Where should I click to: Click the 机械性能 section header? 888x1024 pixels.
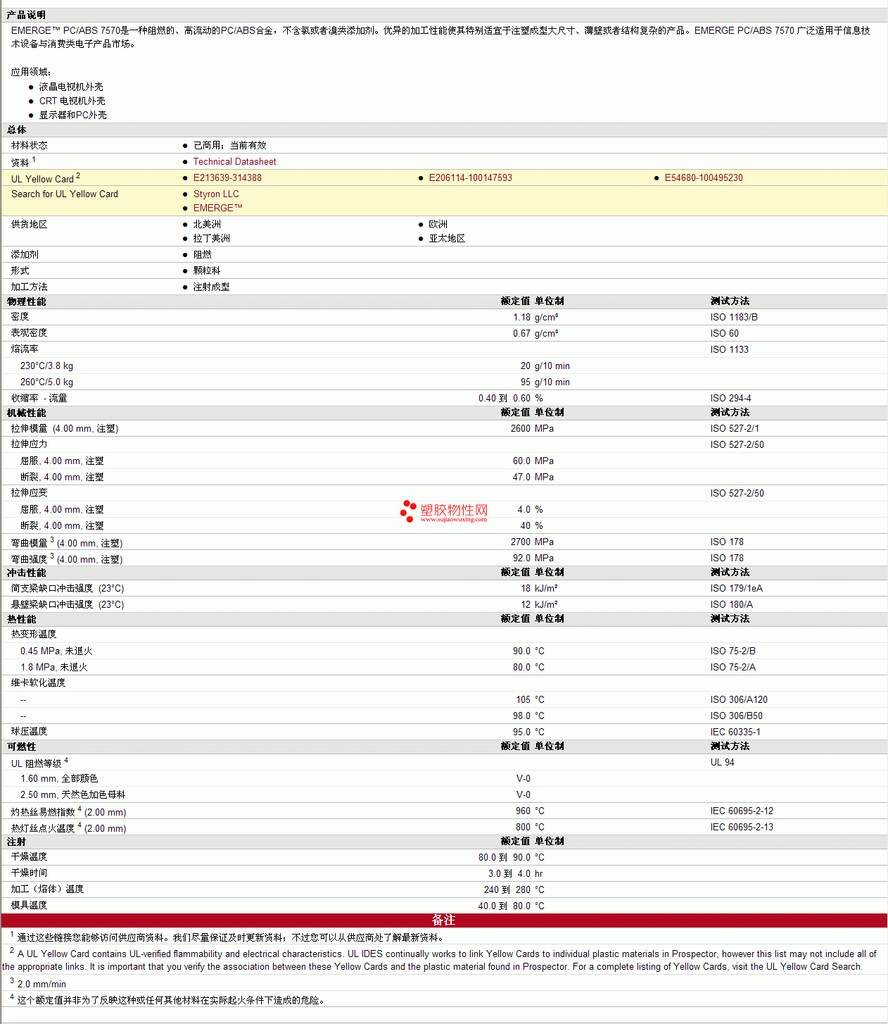27,413
